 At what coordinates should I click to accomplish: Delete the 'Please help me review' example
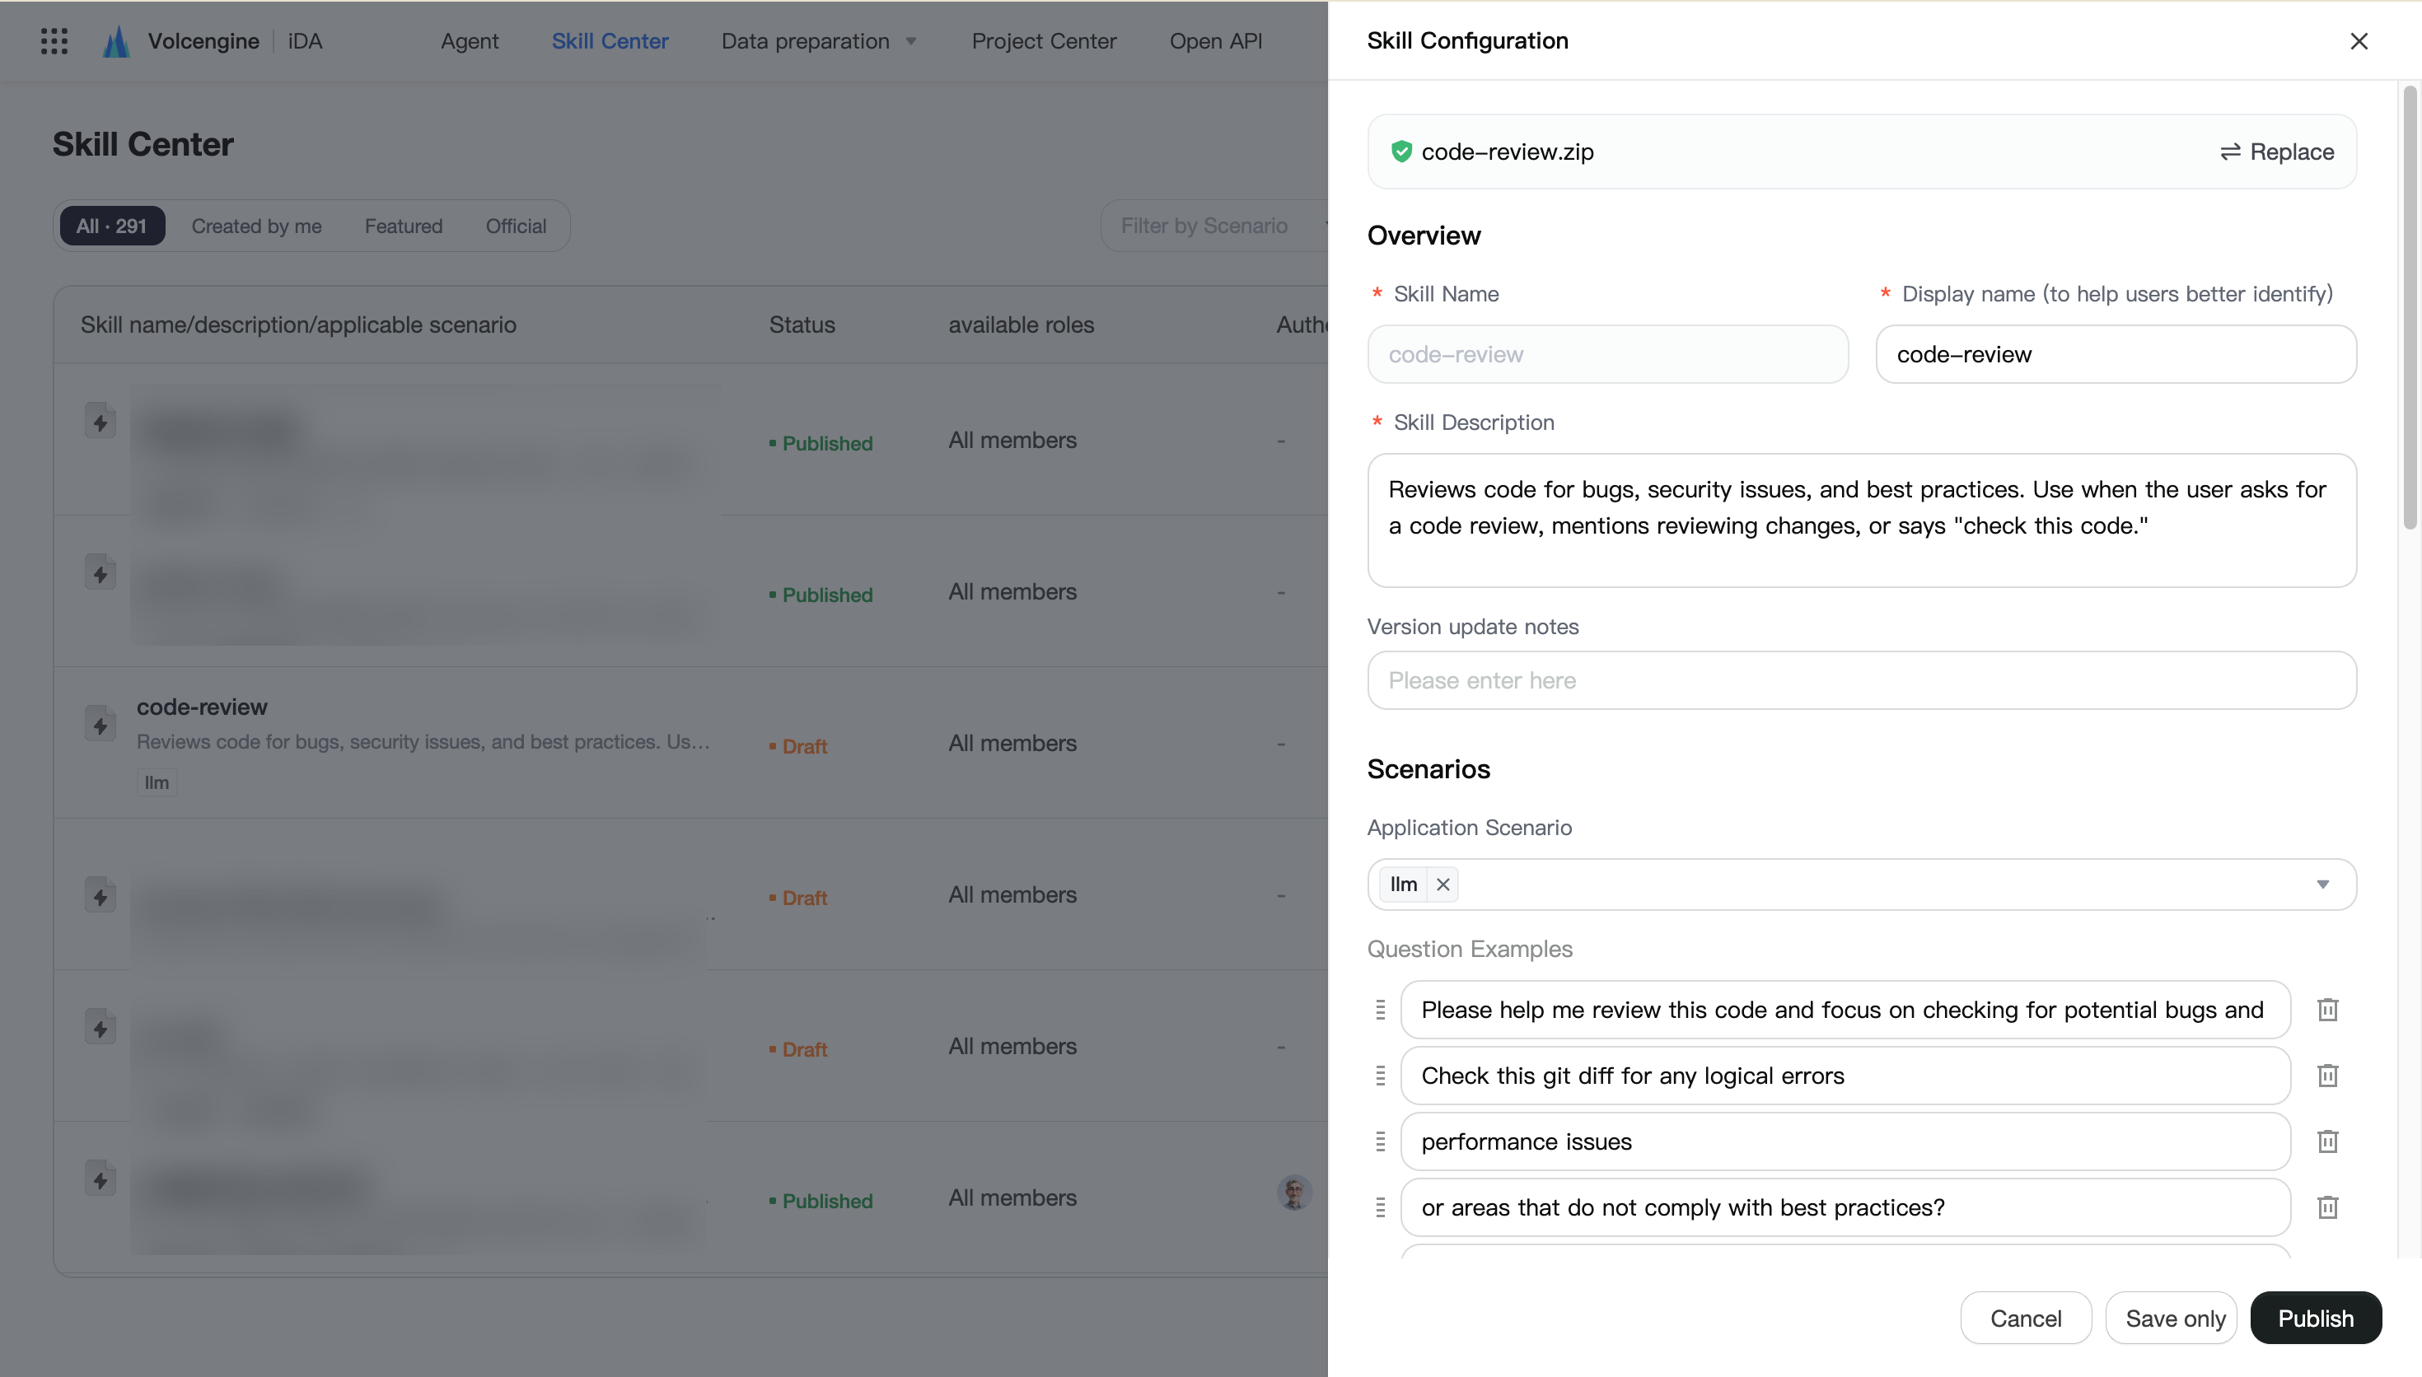tap(2327, 1009)
